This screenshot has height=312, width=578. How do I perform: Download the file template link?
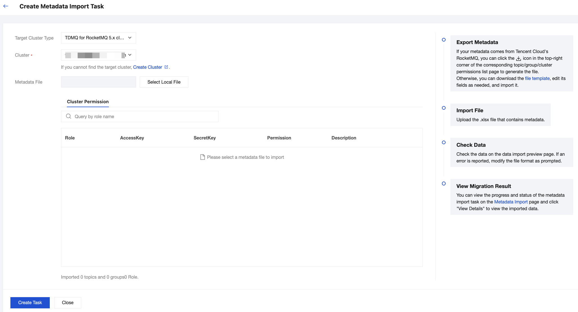[537, 79]
